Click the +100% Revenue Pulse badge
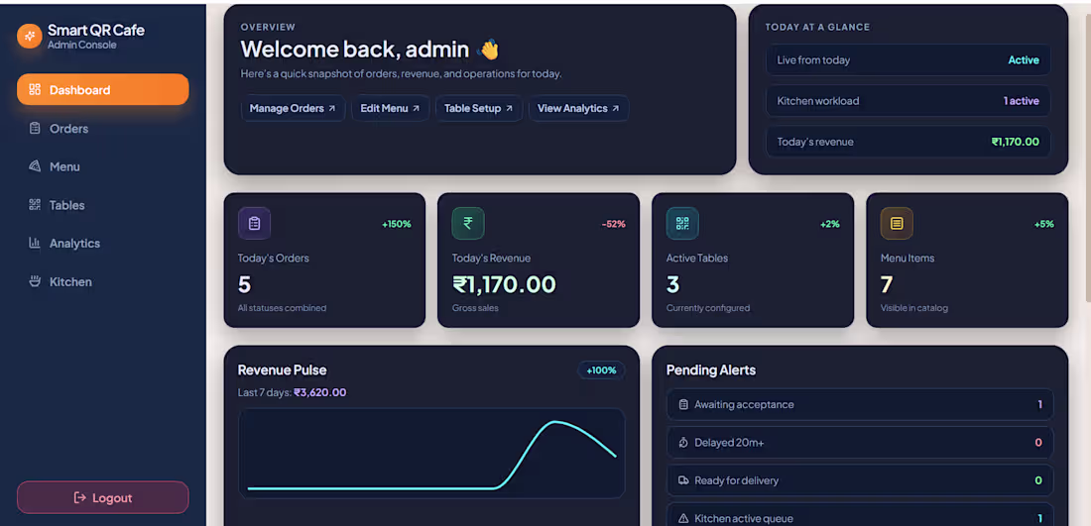Viewport: 1091px width, 526px height. tap(601, 370)
